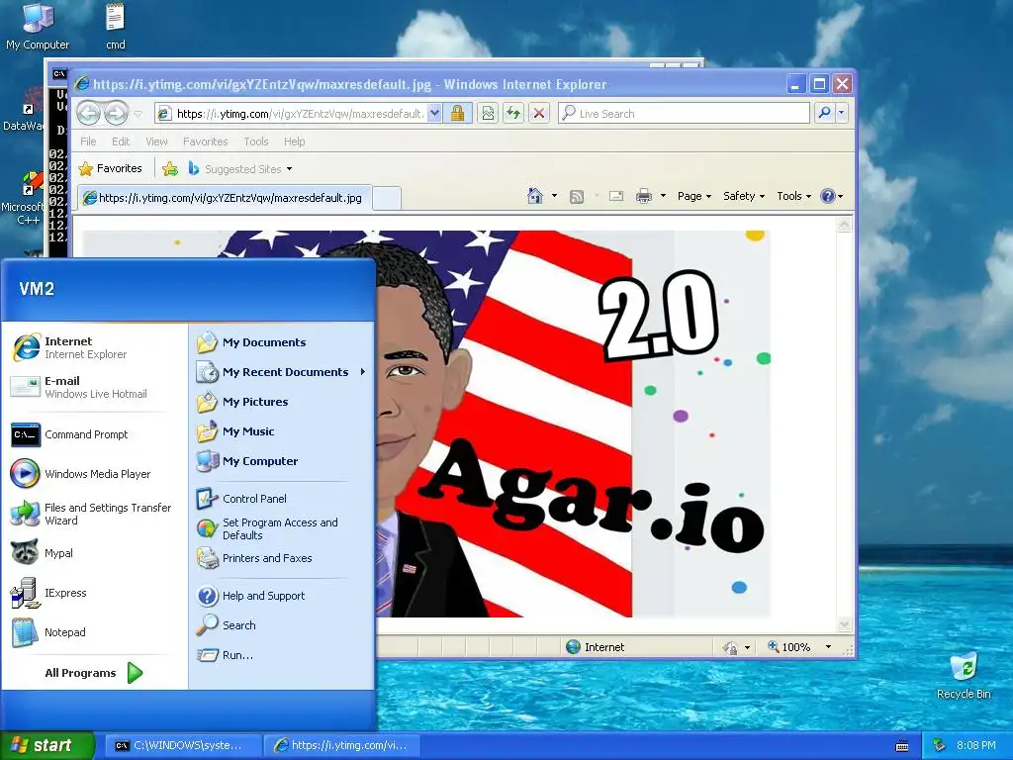Open IE command bar Tools dropdown
The height and width of the screenshot is (760, 1013).
click(x=793, y=196)
